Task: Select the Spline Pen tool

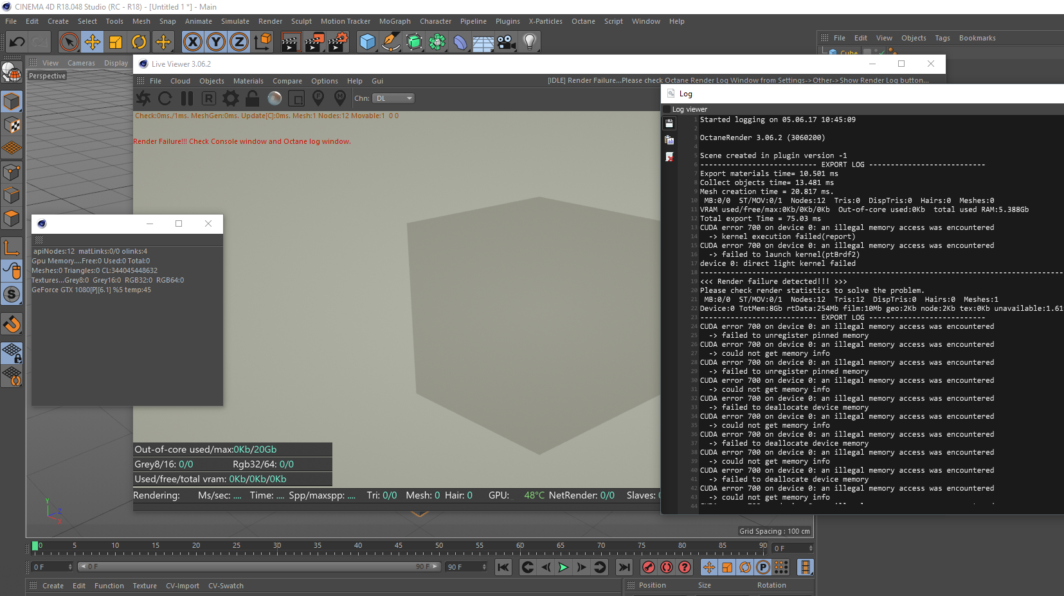Action: tap(390, 42)
